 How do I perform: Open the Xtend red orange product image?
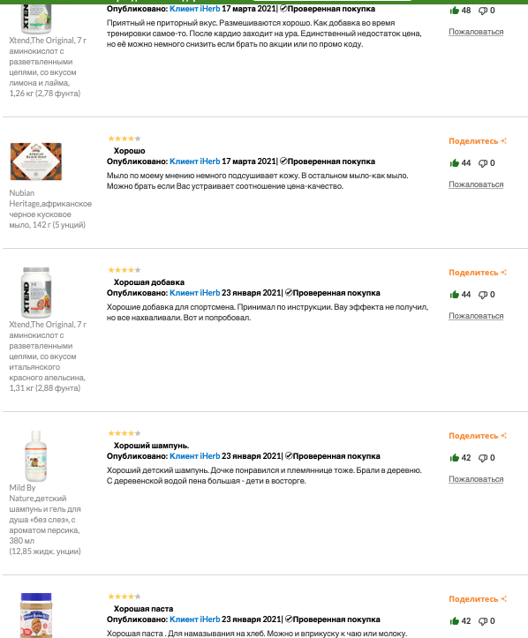[36, 293]
